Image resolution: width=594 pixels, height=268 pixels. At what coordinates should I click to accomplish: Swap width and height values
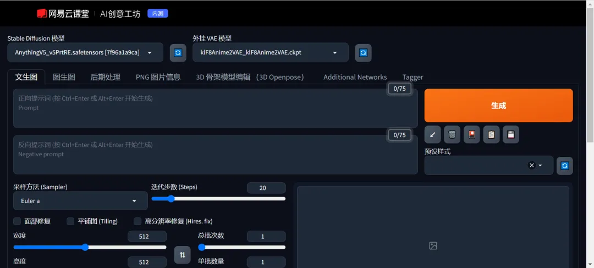tap(182, 255)
